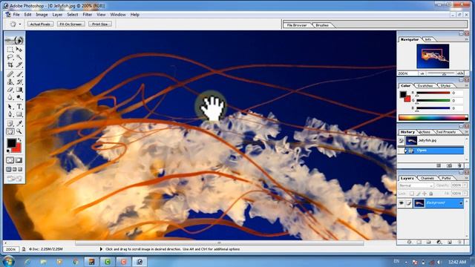Select the Eyedropper tool
The width and height of the screenshot is (475, 267).
pos(19,123)
